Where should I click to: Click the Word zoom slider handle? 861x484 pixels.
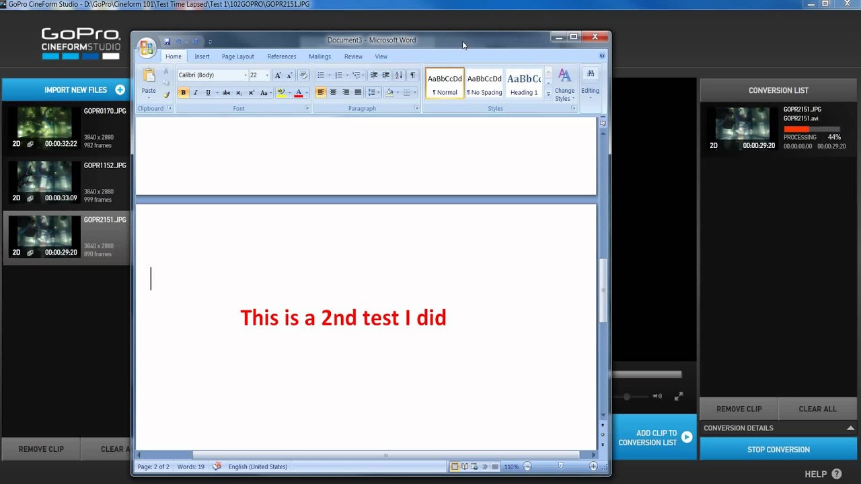pos(560,467)
